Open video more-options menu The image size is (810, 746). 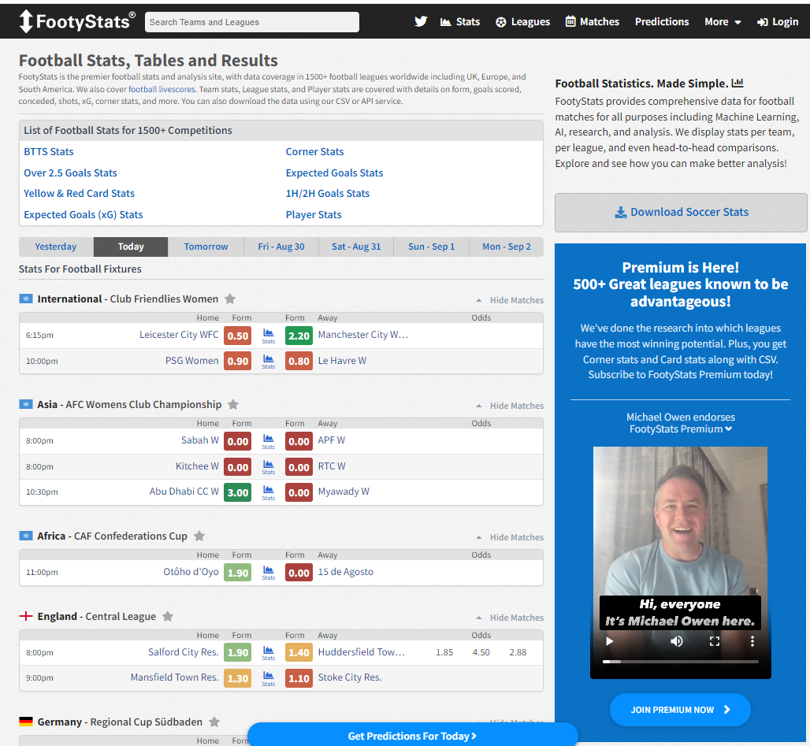[x=752, y=641]
